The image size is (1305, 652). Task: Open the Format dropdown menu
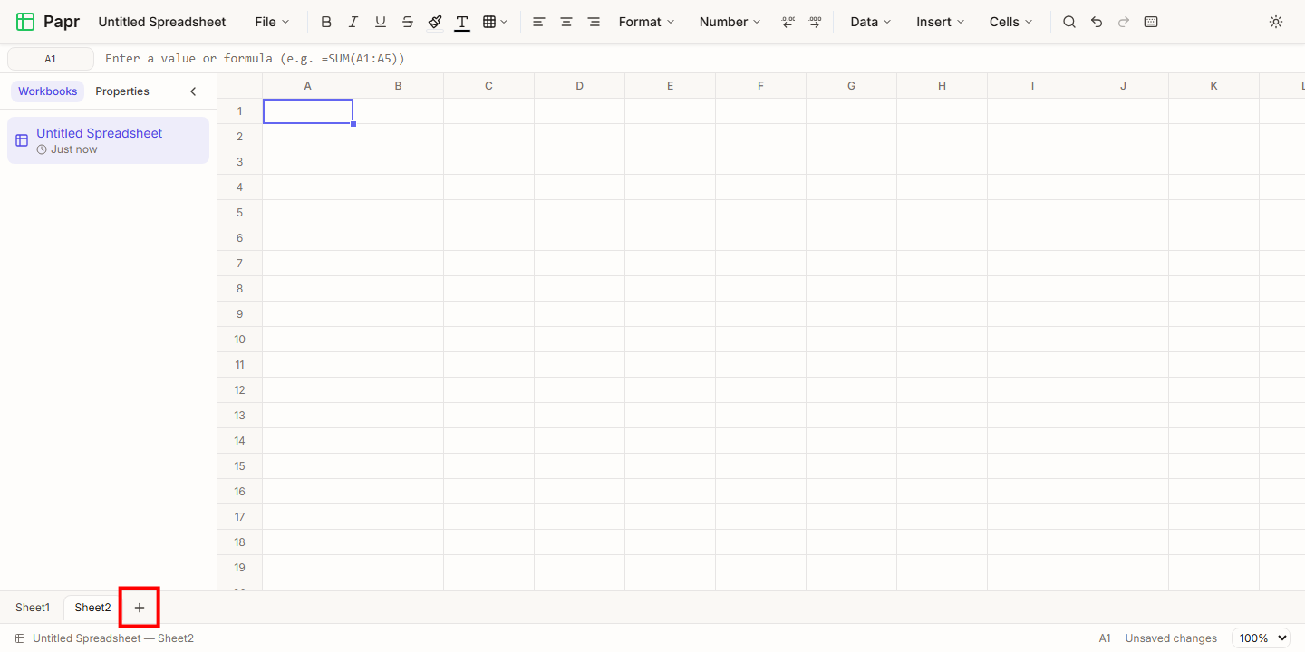click(647, 22)
